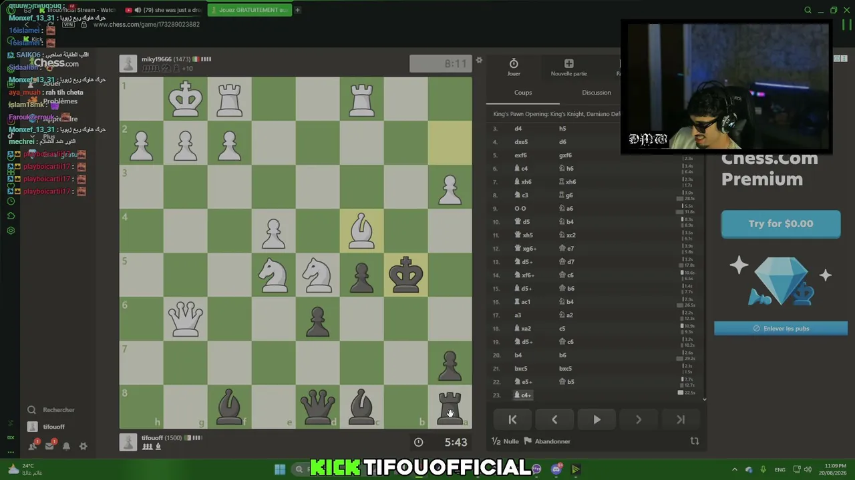Open a new browser tab with plus
Viewport: 855px width, 480px height.
pyautogui.click(x=297, y=10)
